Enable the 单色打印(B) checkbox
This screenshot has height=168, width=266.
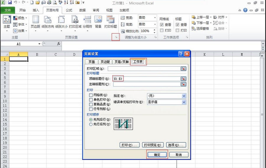(x=91, y=100)
